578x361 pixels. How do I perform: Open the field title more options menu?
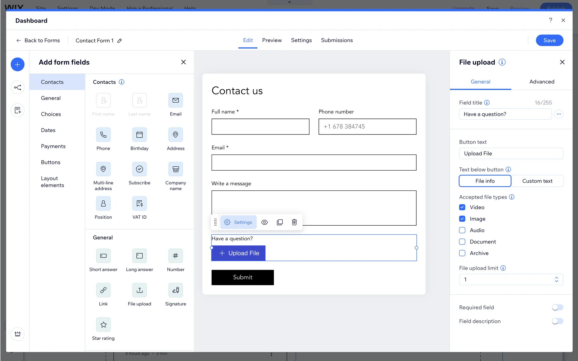click(559, 114)
